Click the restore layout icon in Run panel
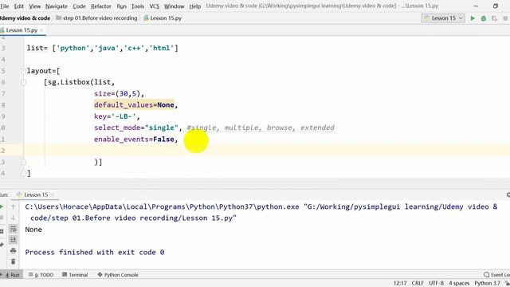510x287 pixels. tap(2, 231)
